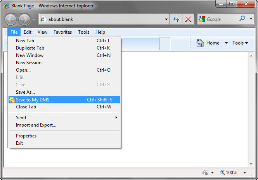Select New Window menu entry
258x180 pixels.
pos(64,55)
